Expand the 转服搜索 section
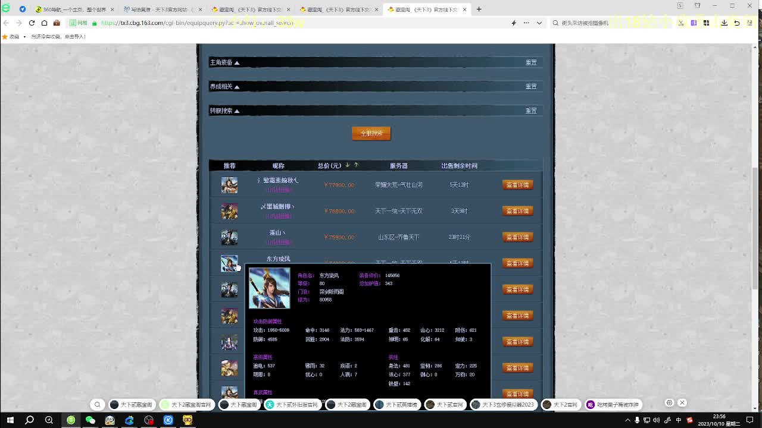 point(224,111)
